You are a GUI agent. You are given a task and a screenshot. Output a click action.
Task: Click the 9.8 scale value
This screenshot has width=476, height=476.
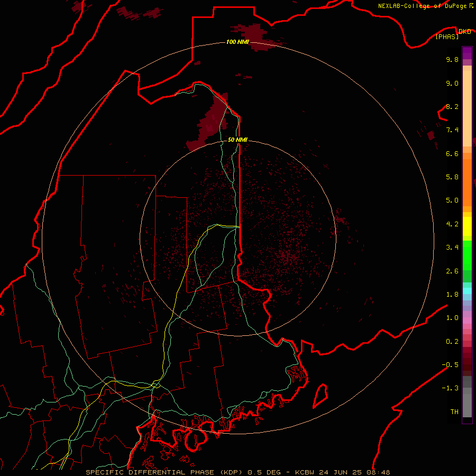click(x=452, y=59)
